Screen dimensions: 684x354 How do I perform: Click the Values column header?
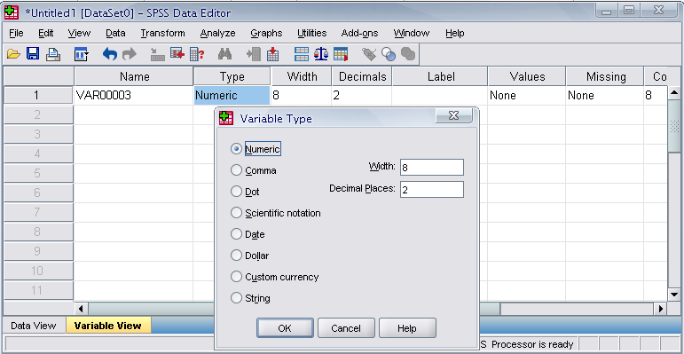[527, 77]
